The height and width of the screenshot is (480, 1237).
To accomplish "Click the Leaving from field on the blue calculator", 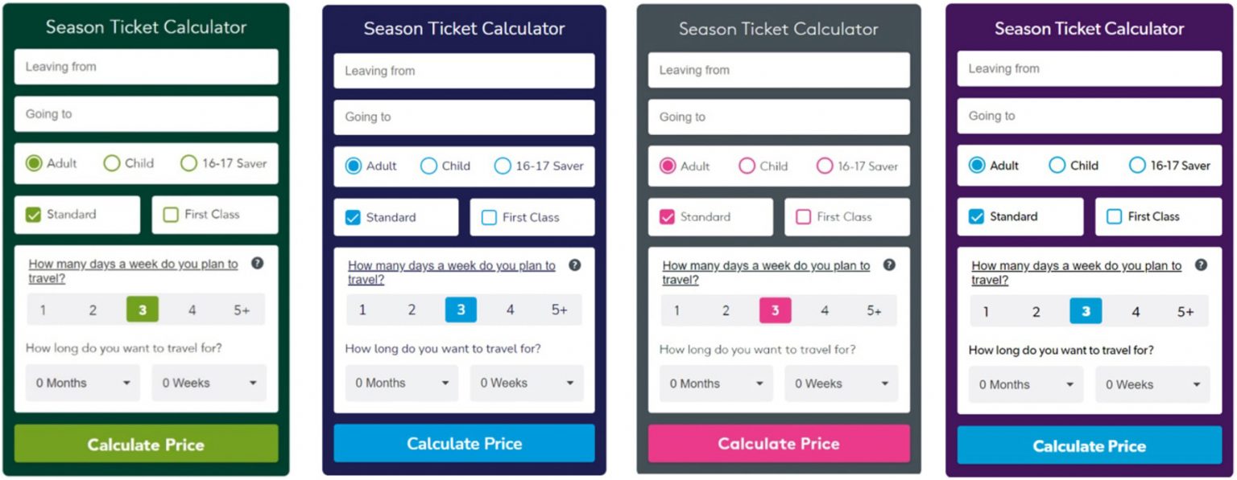I will point(464,71).
